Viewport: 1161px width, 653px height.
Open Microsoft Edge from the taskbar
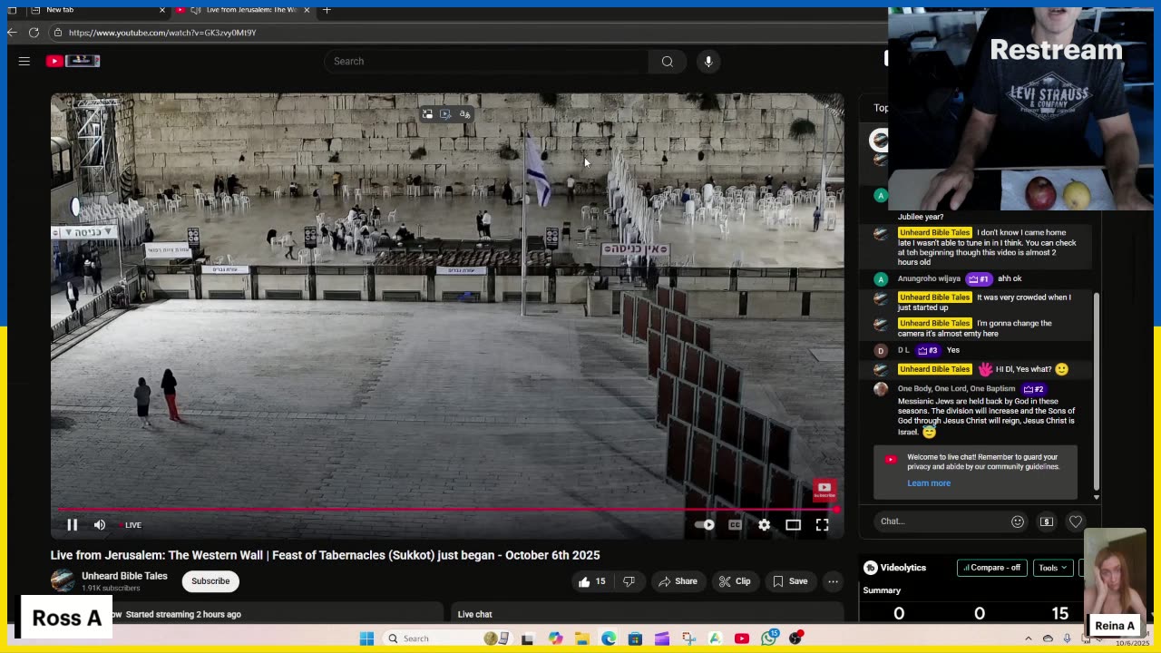[609, 638]
